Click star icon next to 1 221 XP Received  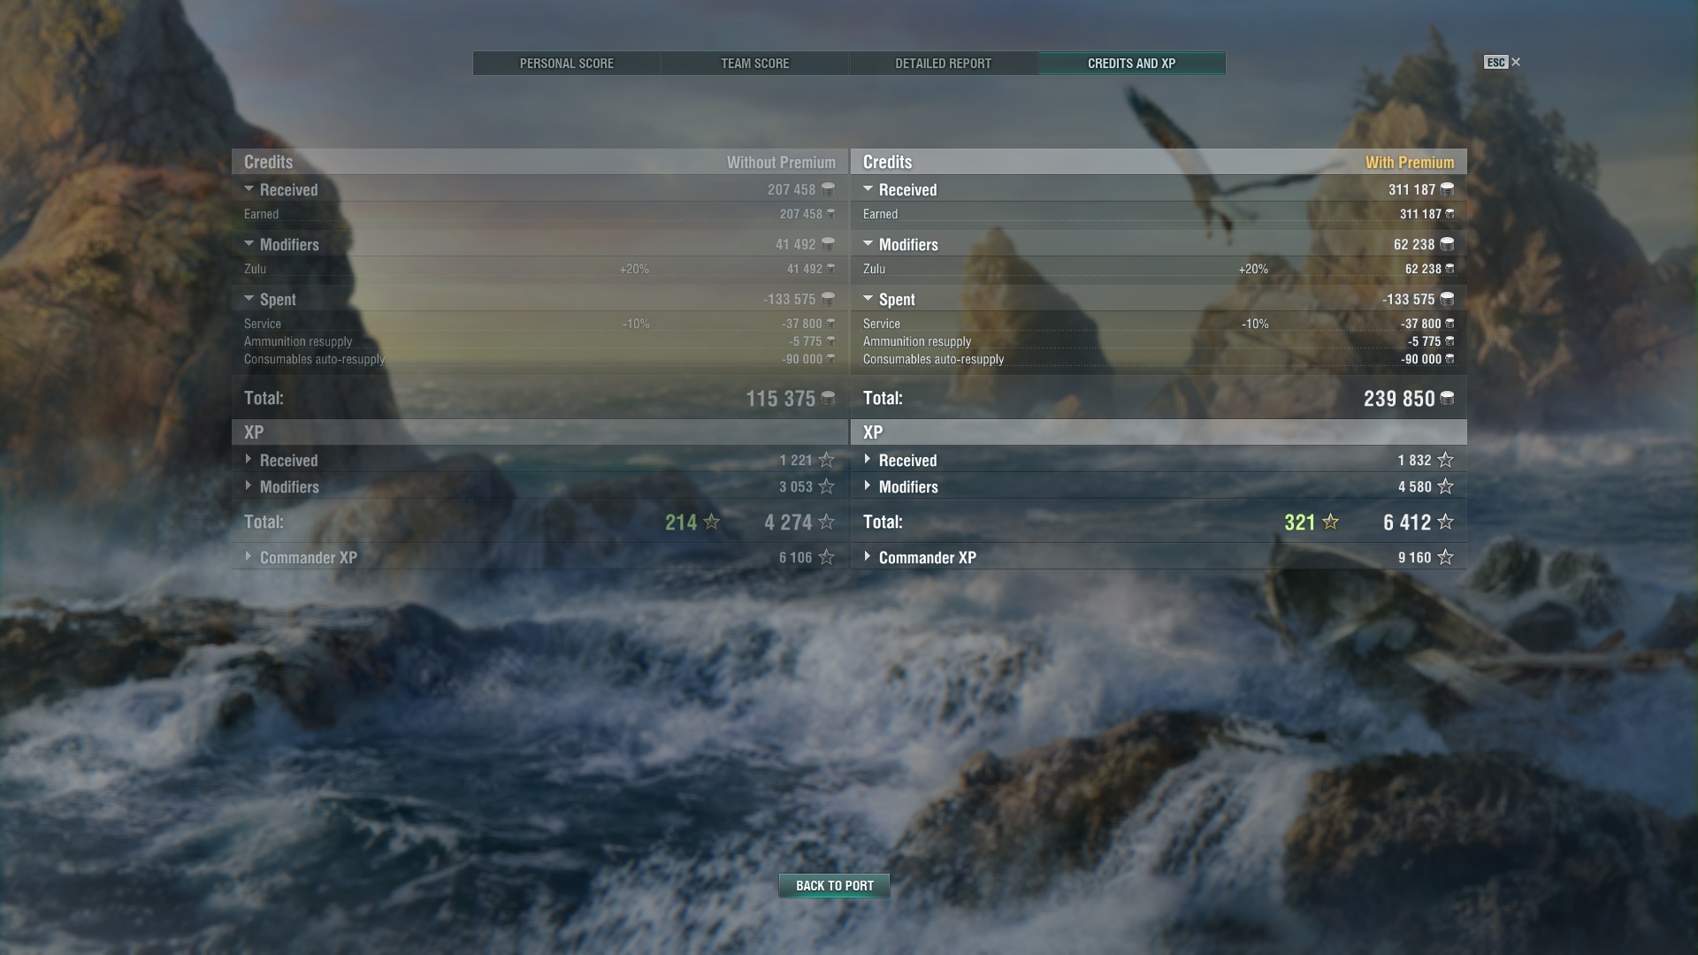(x=826, y=460)
